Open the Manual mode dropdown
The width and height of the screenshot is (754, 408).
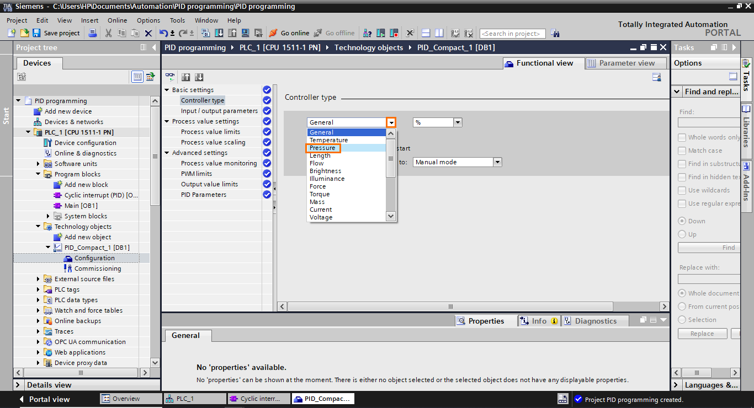click(497, 162)
